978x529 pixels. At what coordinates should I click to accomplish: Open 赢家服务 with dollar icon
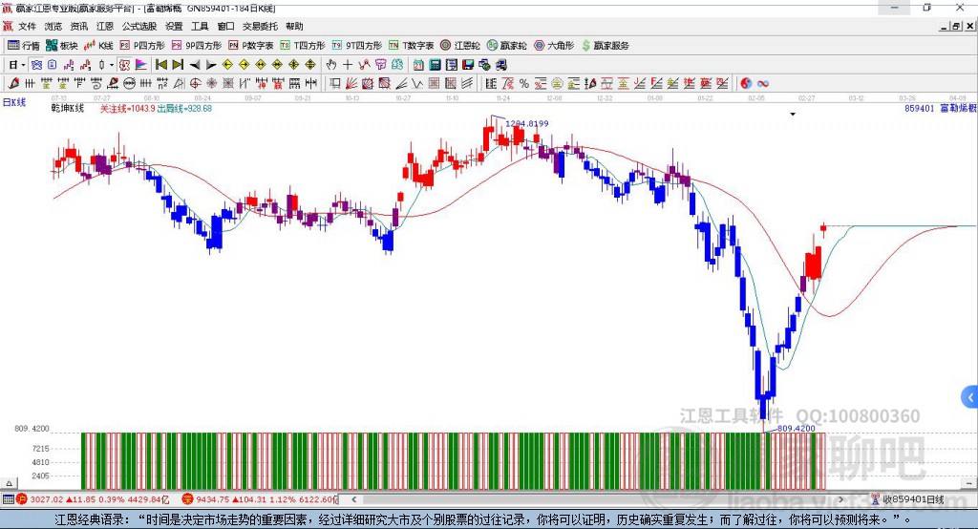click(605, 46)
